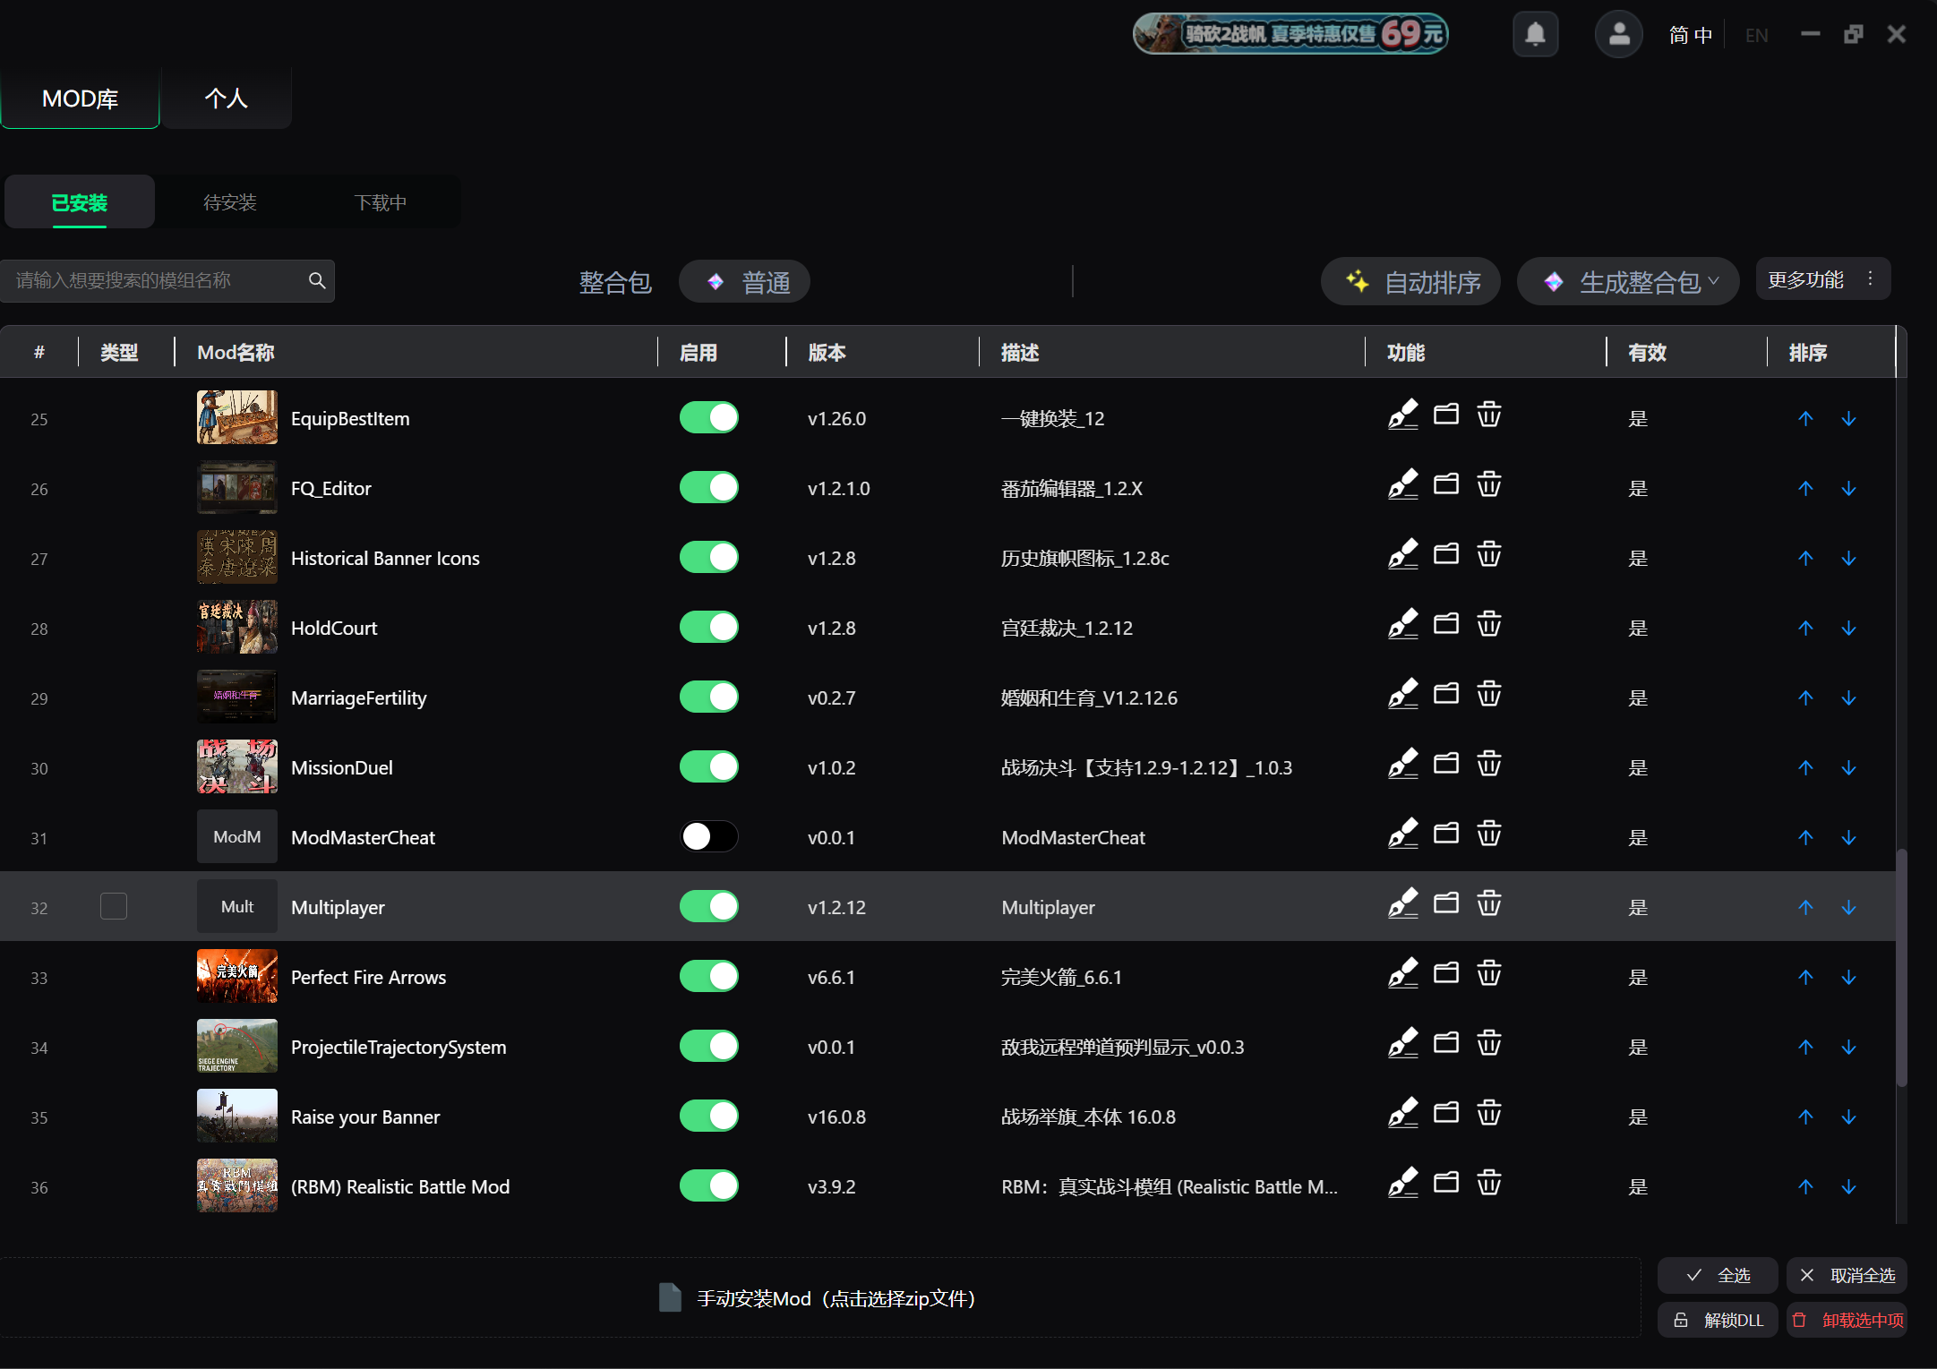Screen dimensions: 1937x1369
Task: Click 手动安装Mod zip file area
Action: (x=820, y=1298)
